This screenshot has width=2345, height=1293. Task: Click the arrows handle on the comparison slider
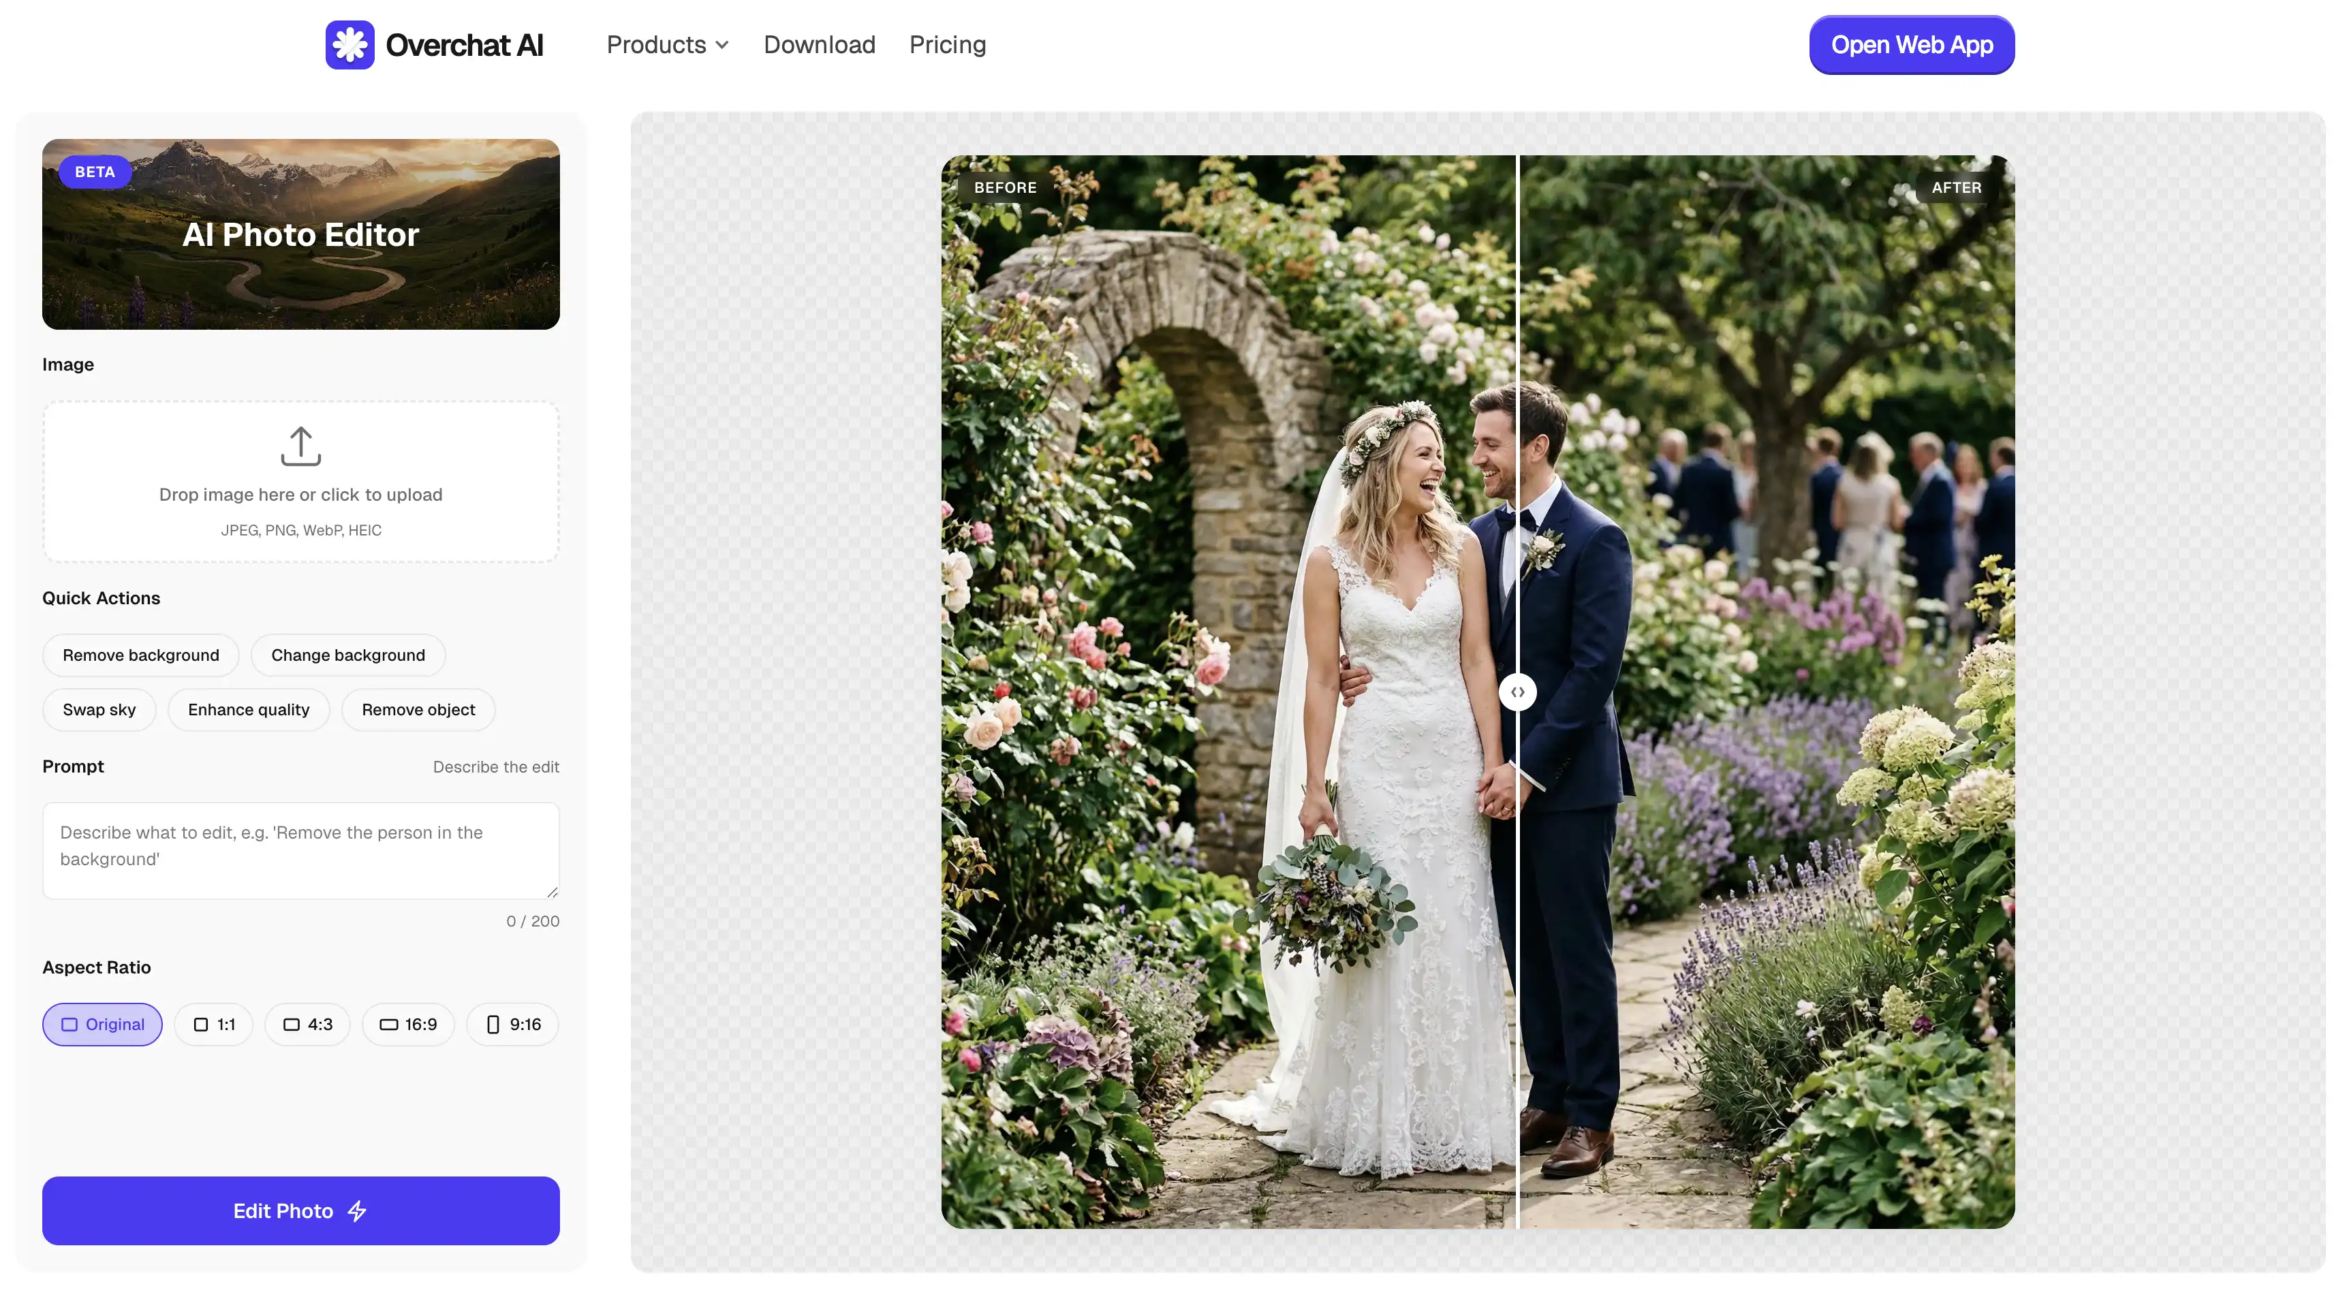click(x=1519, y=691)
